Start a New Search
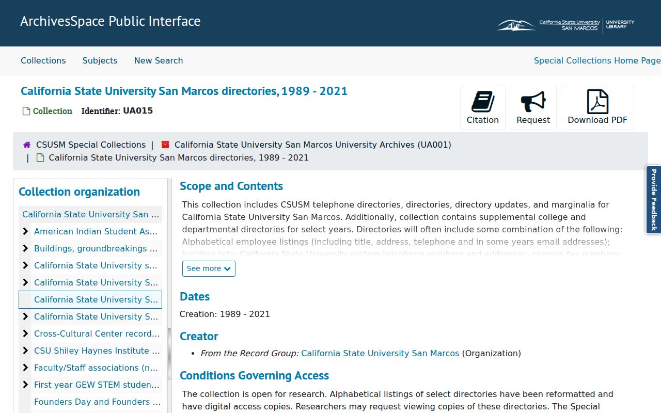Viewport: 661px width, 413px height. click(159, 61)
